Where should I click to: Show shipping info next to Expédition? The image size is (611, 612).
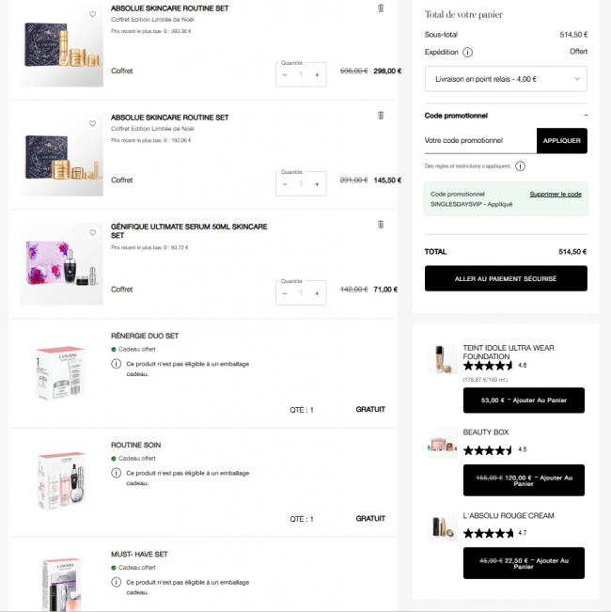(x=467, y=52)
